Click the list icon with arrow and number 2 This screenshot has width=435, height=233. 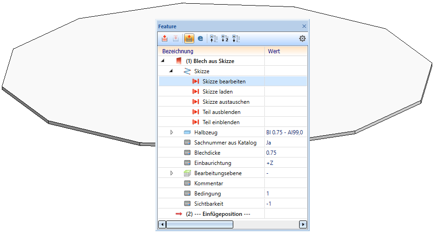tap(225, 38)
